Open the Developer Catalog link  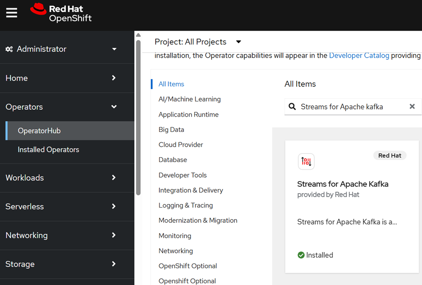pos(359,55)
